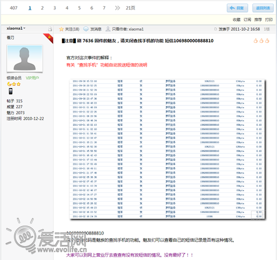Image resolution: width=277 pixels, height=260 pixels.
Task: Click the 官方对这次事件的解释 text line
Action: pos(89,58)
